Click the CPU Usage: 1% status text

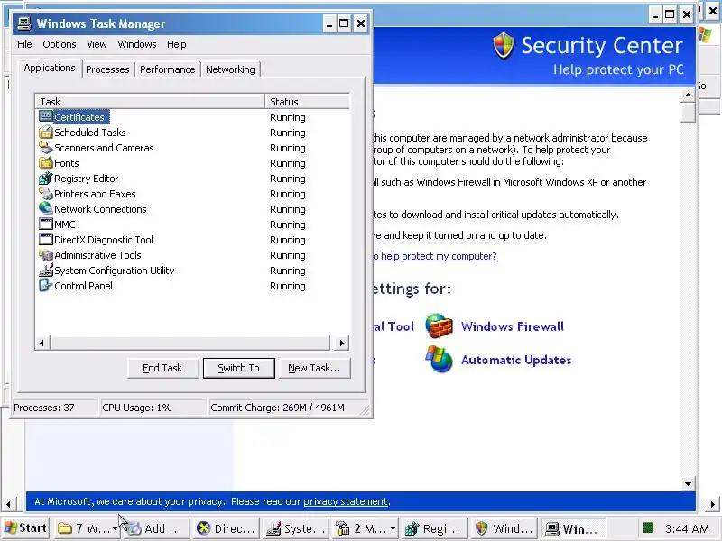[137, 408]
